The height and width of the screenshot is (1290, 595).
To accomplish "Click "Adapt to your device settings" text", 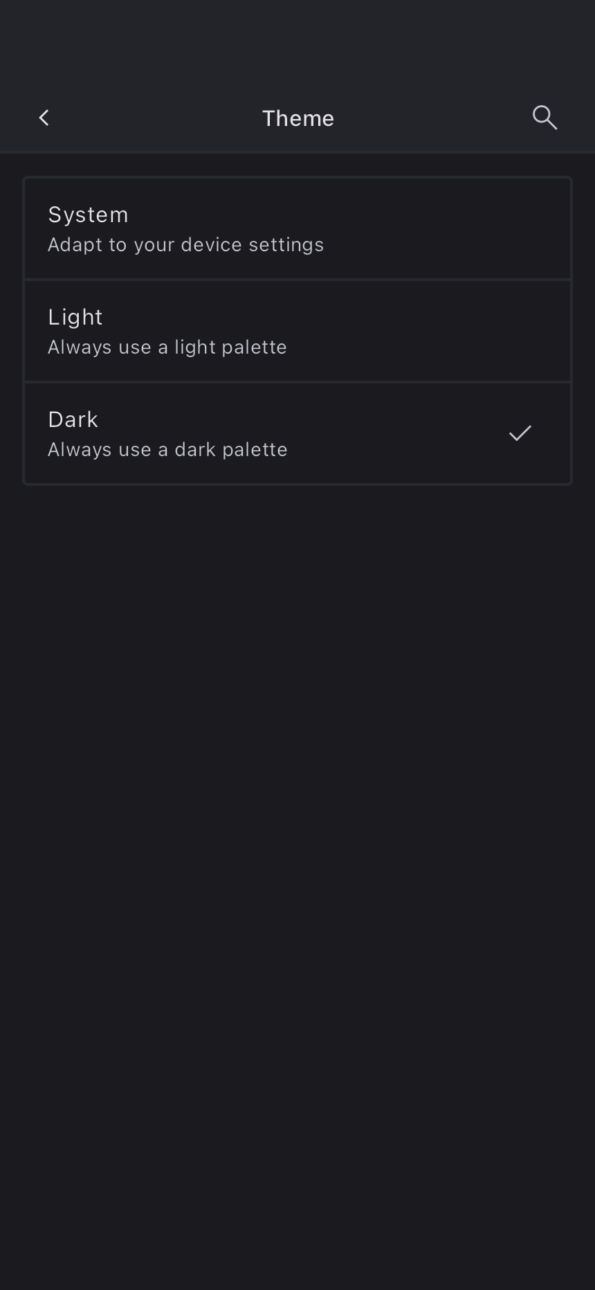I will [185, 245].
